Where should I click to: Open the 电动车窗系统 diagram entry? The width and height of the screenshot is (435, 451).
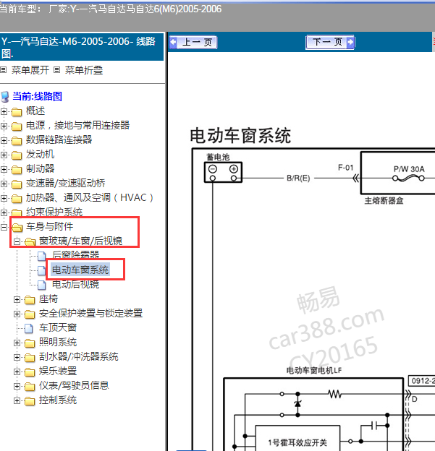80,270
